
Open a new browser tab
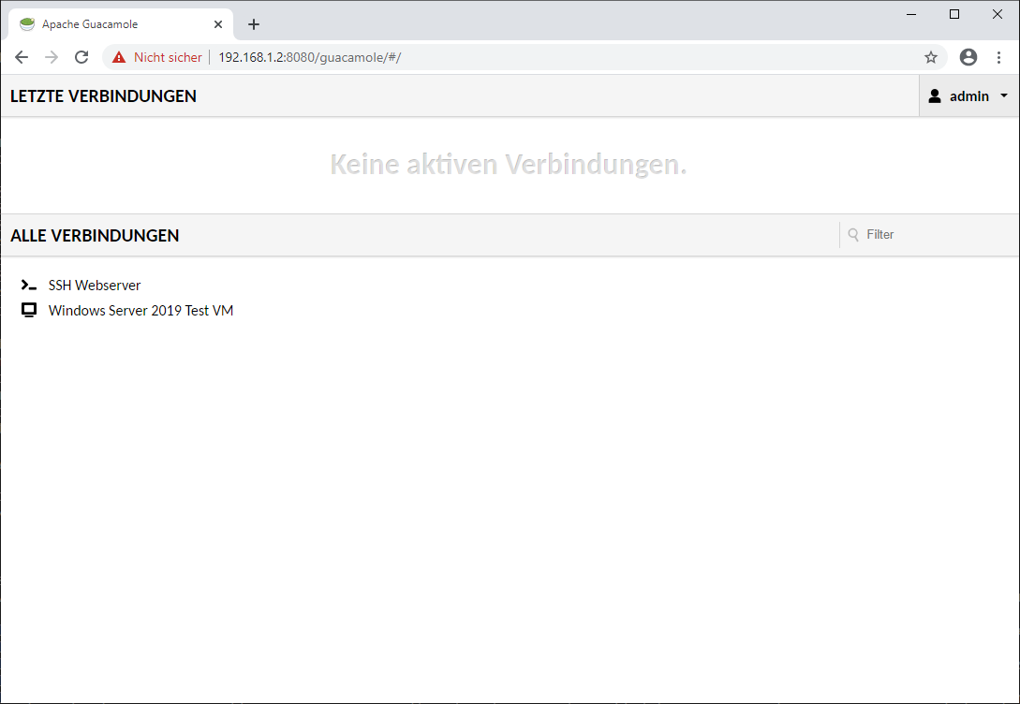(x=254, y=24)
